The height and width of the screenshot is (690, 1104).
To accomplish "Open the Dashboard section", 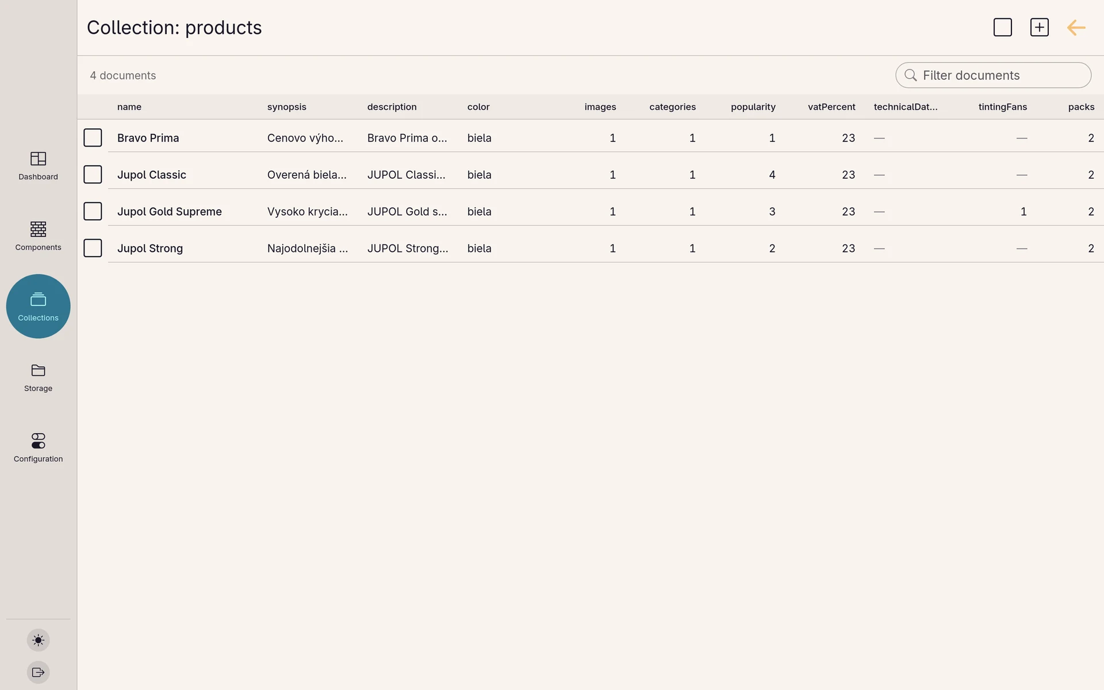I will click(x=38, y=166).
